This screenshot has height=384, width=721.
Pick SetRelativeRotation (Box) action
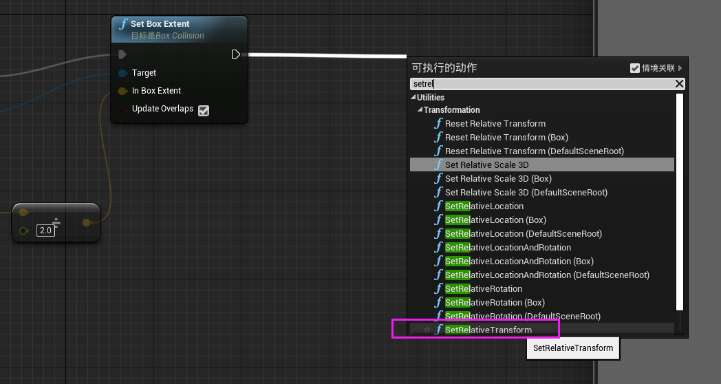[495, 303]
